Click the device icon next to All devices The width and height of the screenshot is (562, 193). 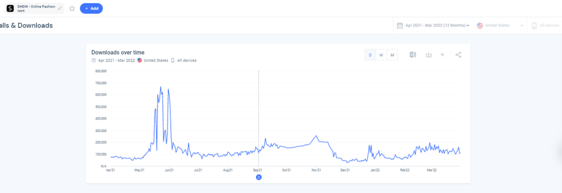pyautogui.click(x=534, y=25)
